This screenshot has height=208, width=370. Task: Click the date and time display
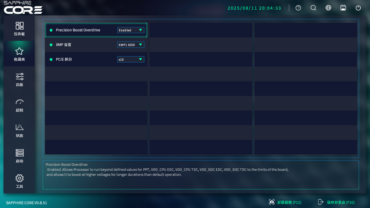click(254, 8)
